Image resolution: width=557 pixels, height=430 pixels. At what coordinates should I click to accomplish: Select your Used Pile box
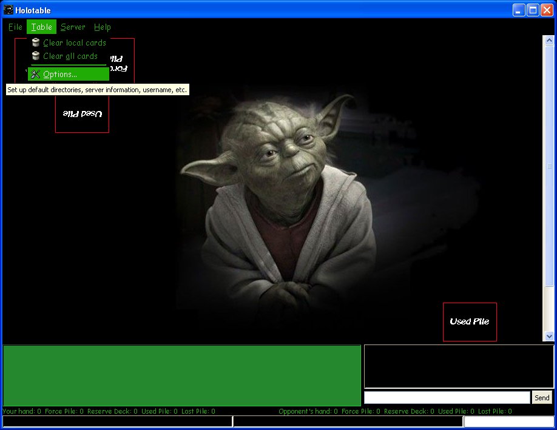tap(470, 321)
